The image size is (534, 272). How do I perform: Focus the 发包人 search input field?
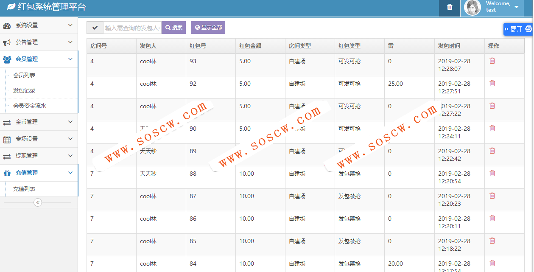[x=132, y=28]
